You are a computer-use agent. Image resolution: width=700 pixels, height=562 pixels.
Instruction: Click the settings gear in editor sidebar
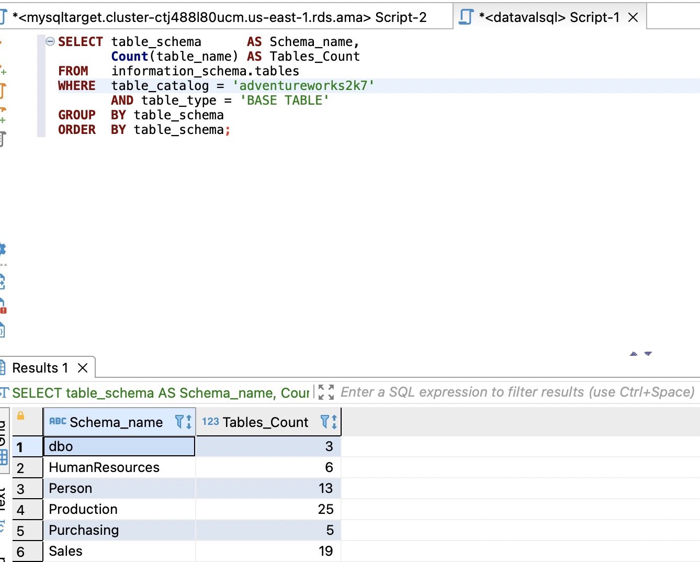3,249
